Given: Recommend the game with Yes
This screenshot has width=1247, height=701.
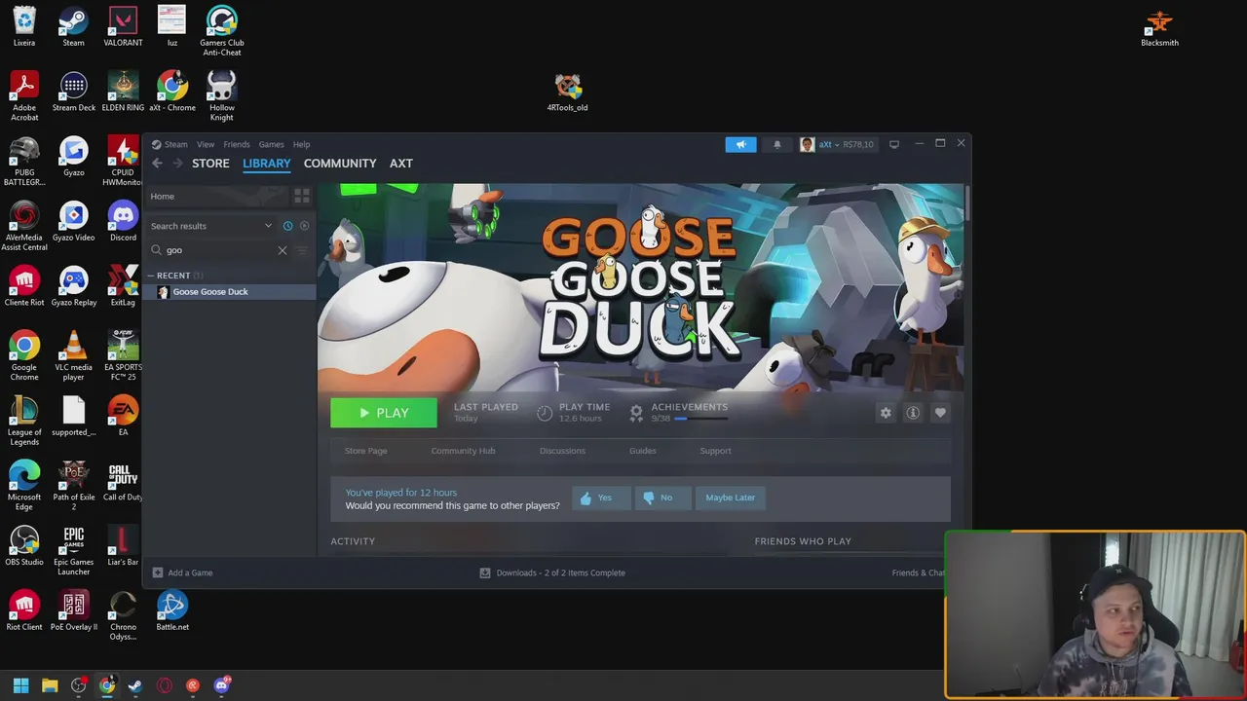Looking at the screenshot, I should point(601,498).
